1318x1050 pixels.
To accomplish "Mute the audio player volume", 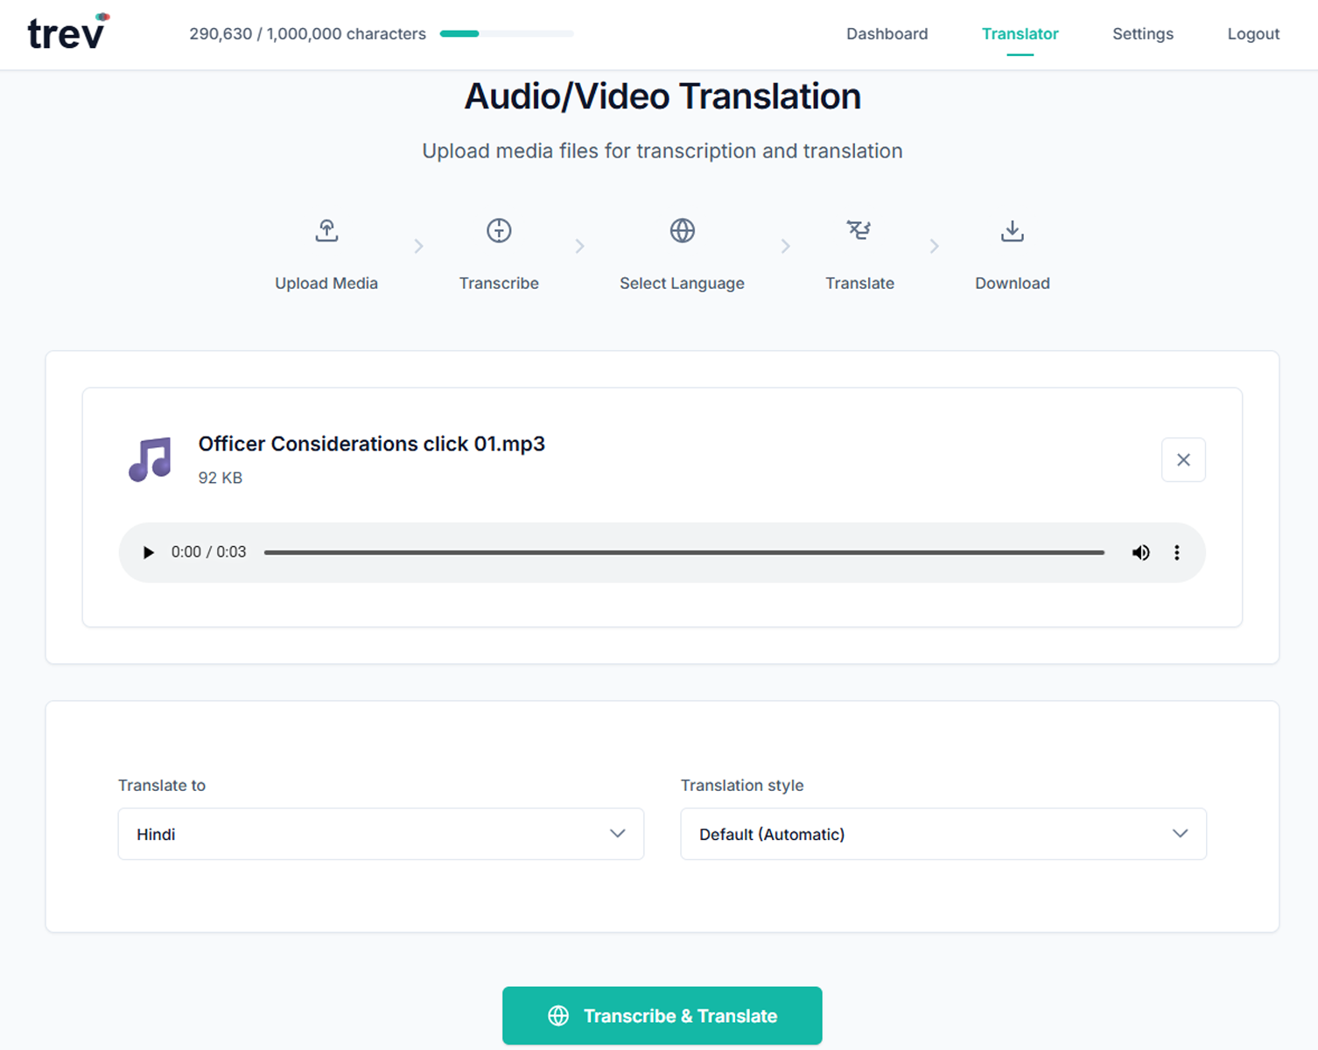I will [x=1140, y=552].
